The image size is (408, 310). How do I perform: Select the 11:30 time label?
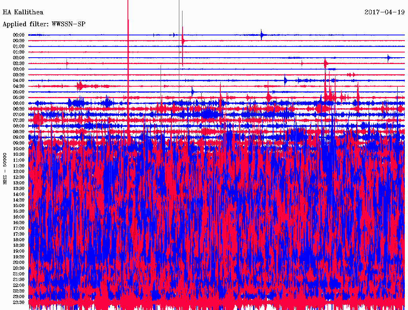(x=19, y=166)
